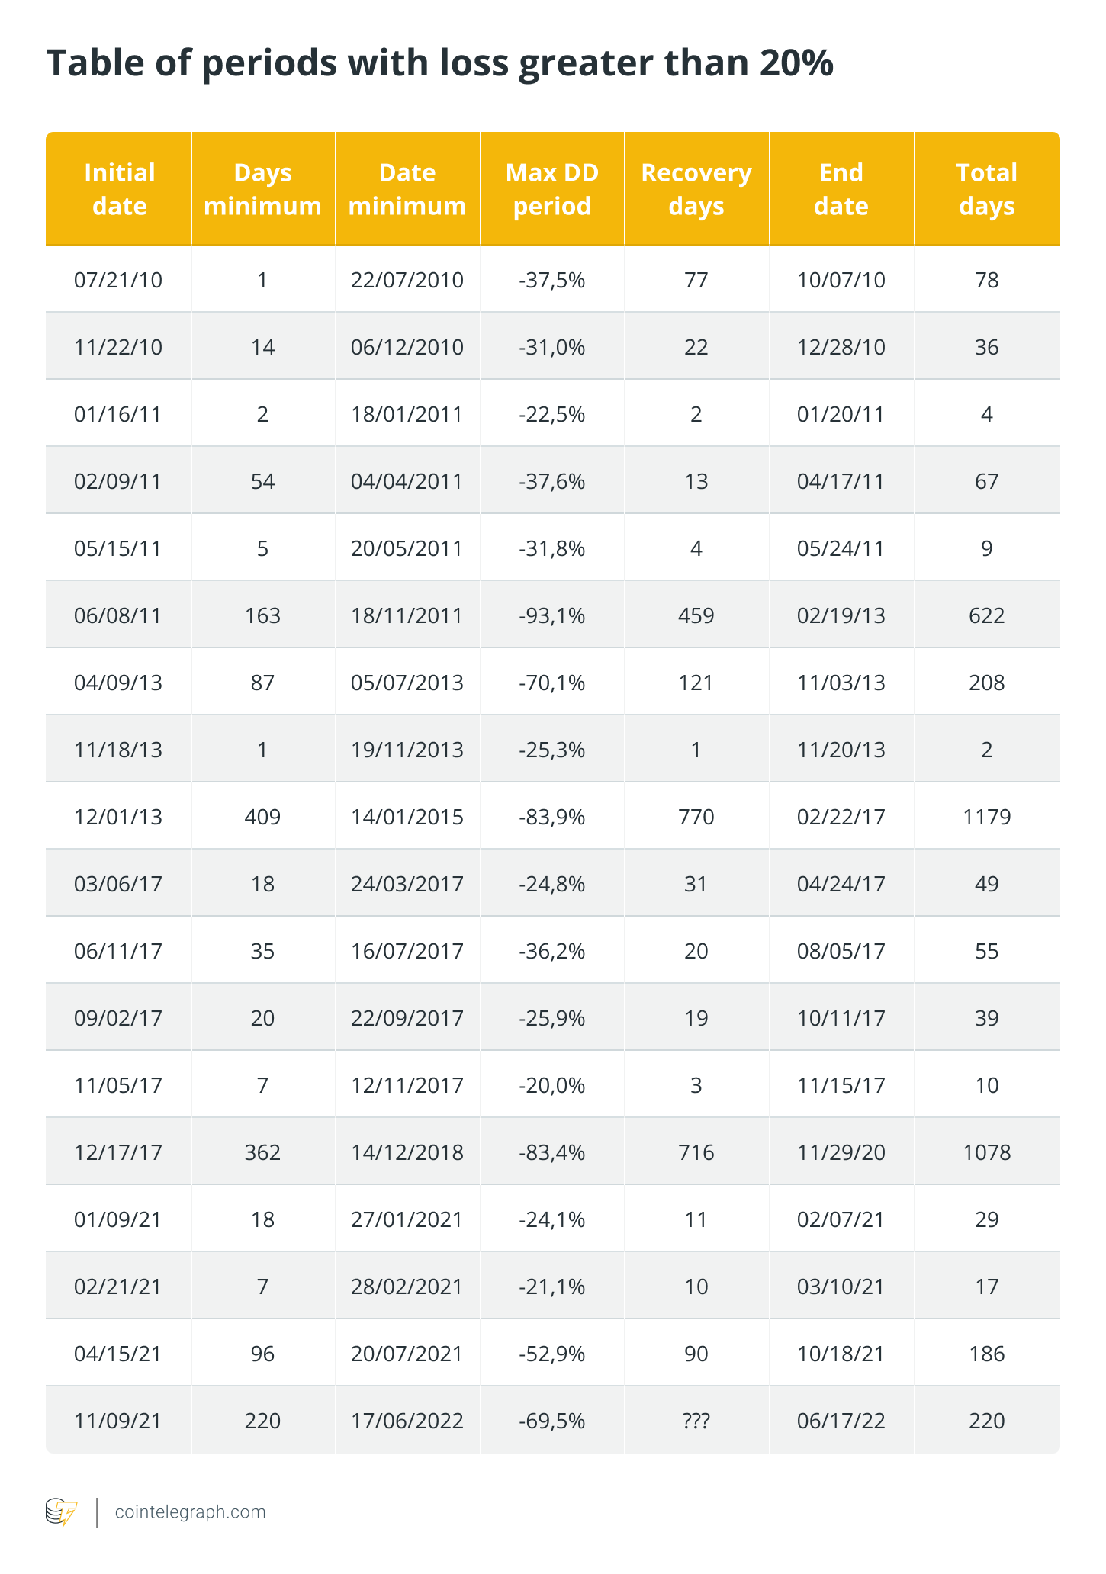Image resolution: width=1106 pixels, height=1574 pixels.
Task: Click the 07/21/10 initial date cell
Action: pyautogui.click(x=118, y=280)
